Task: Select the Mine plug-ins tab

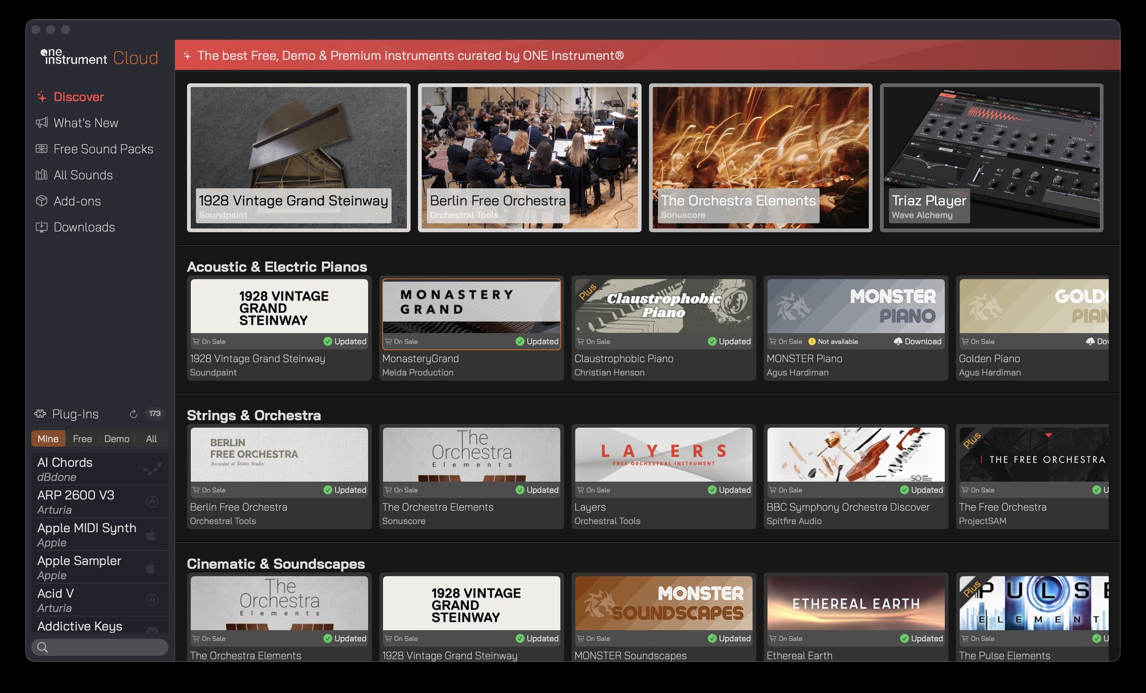Action: tap(48, 439)
